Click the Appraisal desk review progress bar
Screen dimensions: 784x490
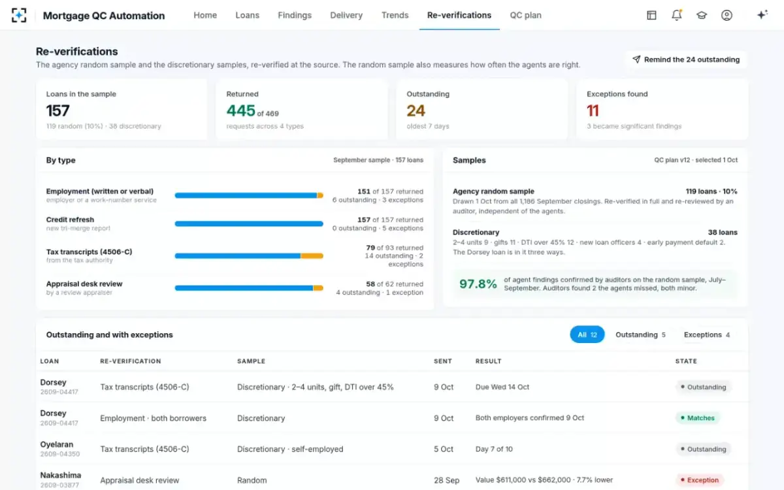coord(249,288)
